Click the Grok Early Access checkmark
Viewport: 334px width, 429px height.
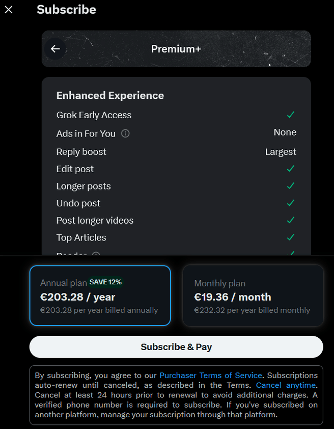coord(291,115)
